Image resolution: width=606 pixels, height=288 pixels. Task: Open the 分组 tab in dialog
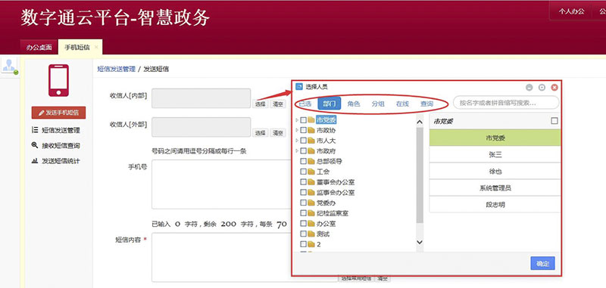point(378,104)
